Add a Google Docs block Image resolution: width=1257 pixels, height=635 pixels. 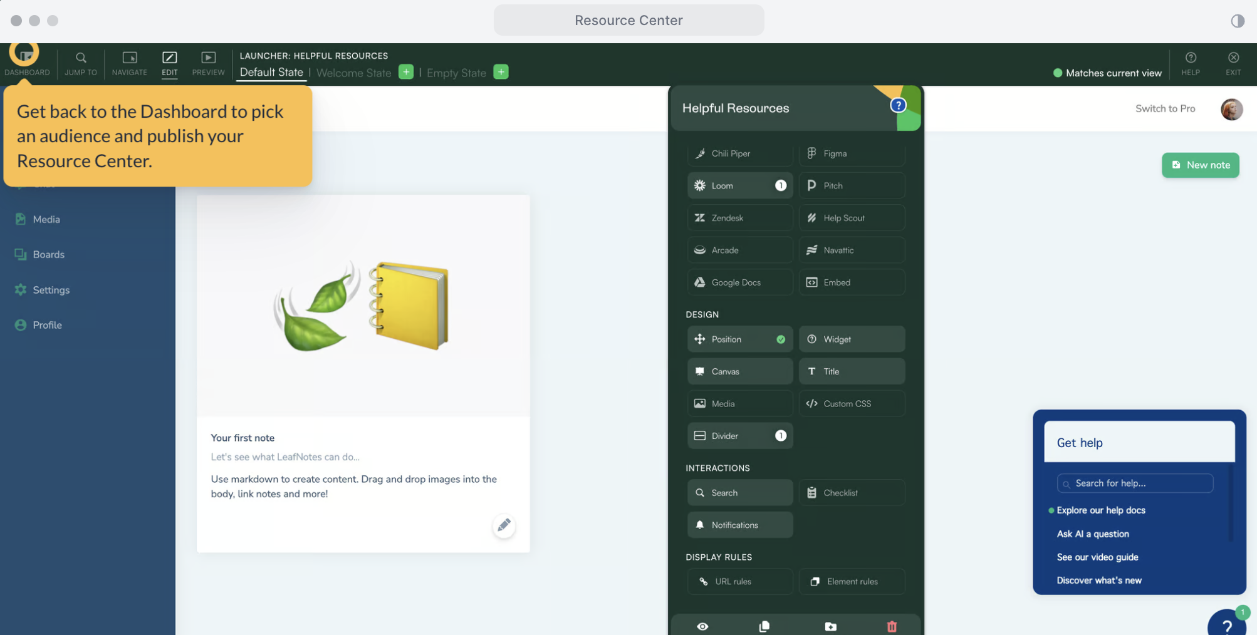[739, 282]
